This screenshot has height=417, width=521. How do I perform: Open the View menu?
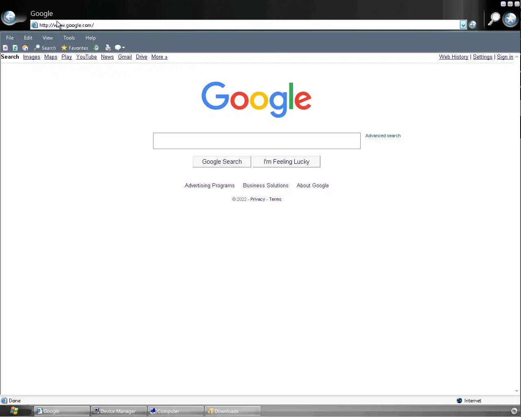tap(48, 38)
